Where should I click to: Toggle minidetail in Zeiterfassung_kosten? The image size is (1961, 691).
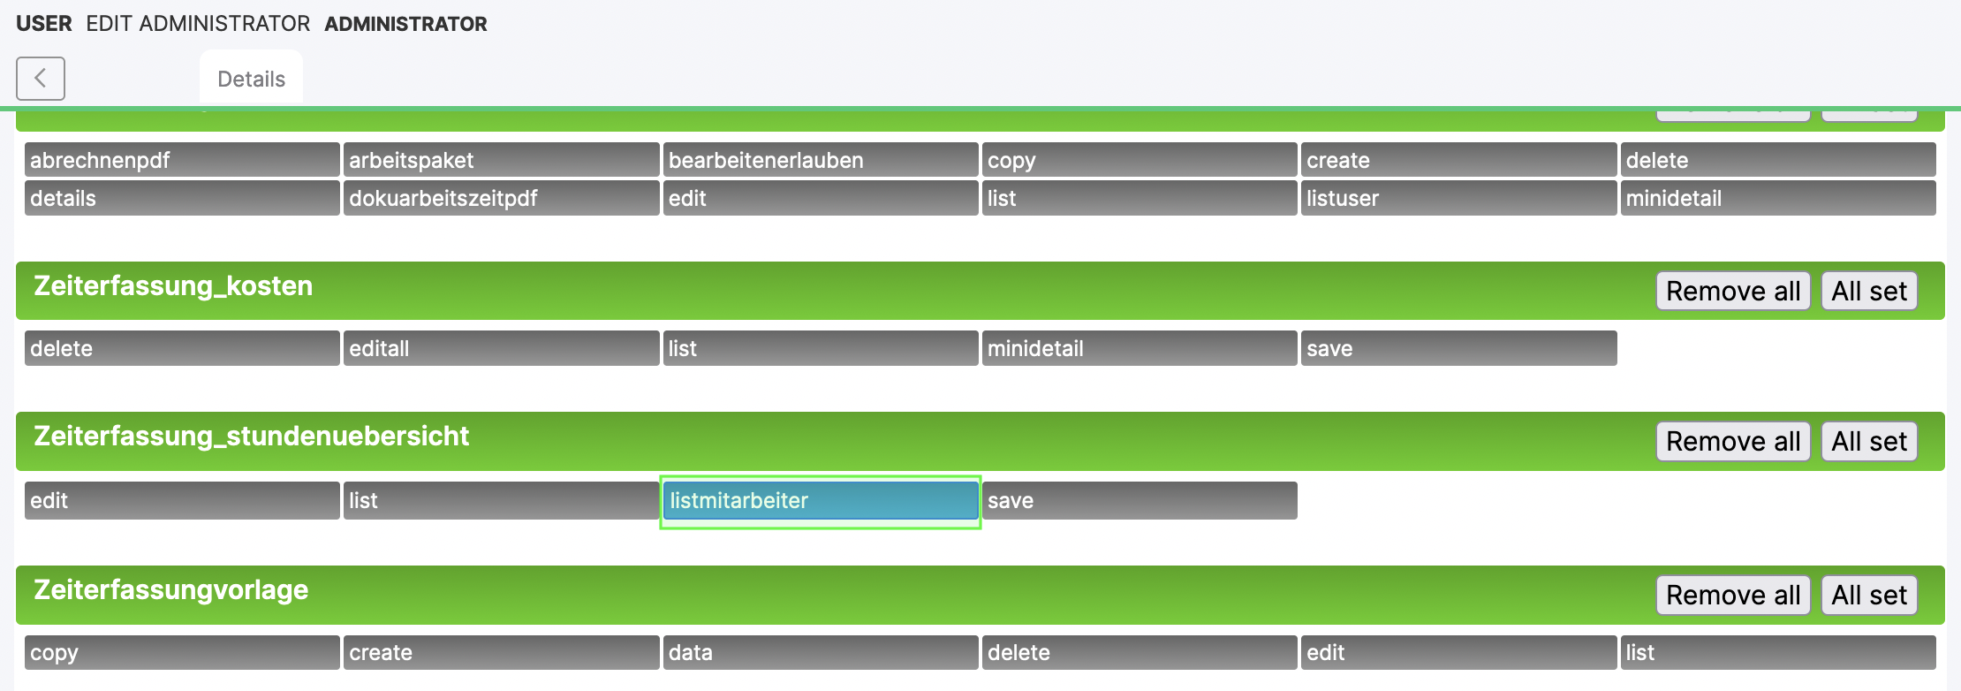[1139, 348]
